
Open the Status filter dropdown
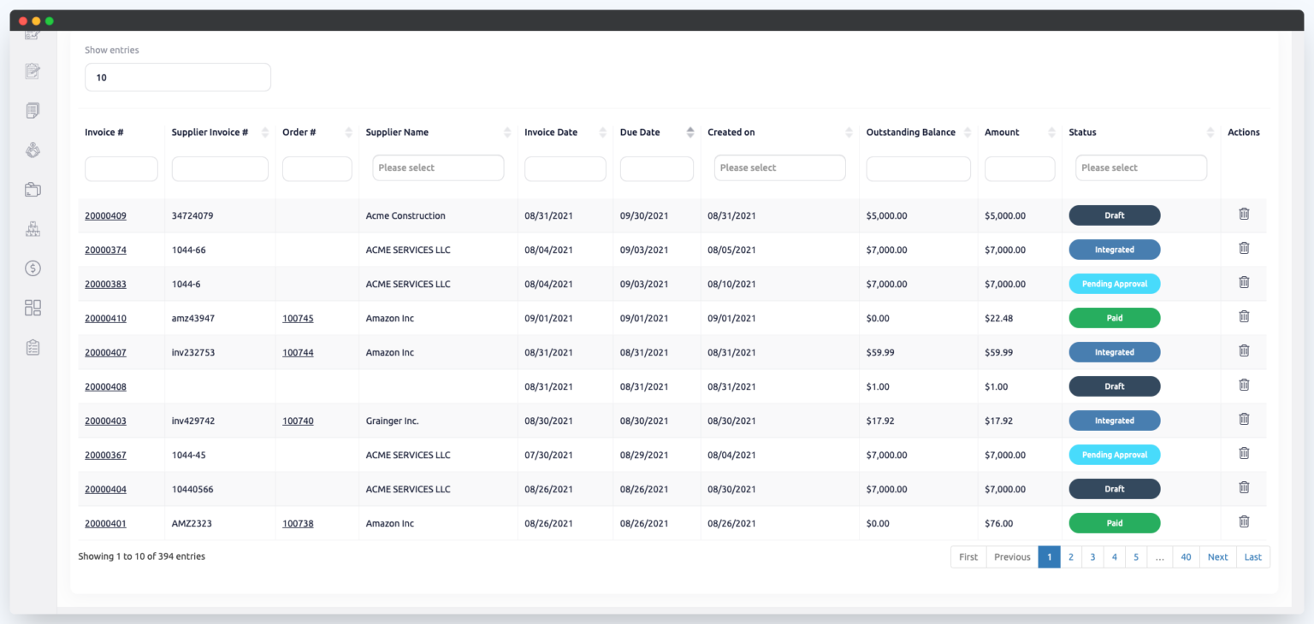pyautogui.click(x=1140, y=168)
